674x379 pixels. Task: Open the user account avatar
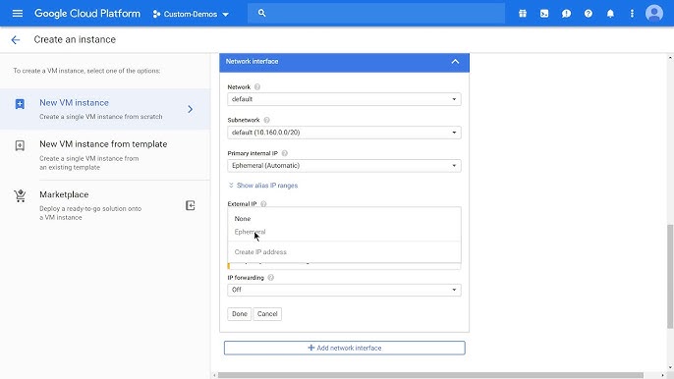point(653,14)
